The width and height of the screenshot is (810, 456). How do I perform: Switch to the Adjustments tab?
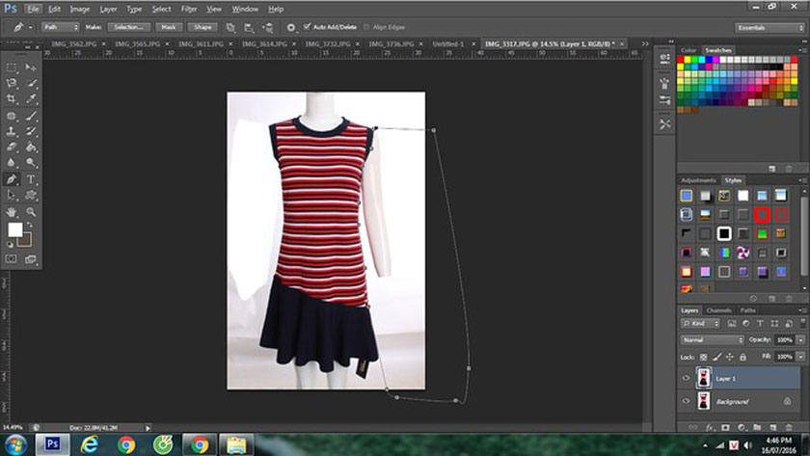[x=698, y=180]
